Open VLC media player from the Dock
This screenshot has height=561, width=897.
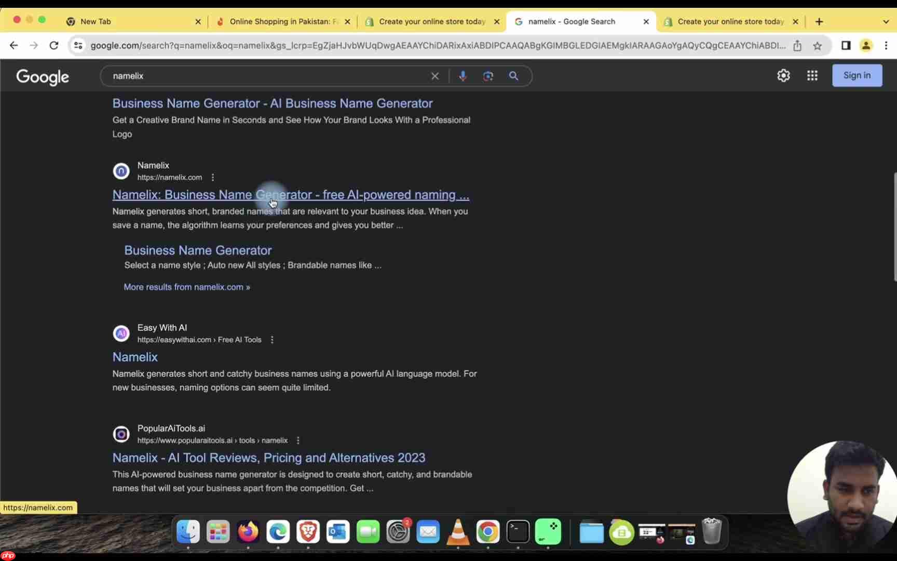tap(458, 531)
